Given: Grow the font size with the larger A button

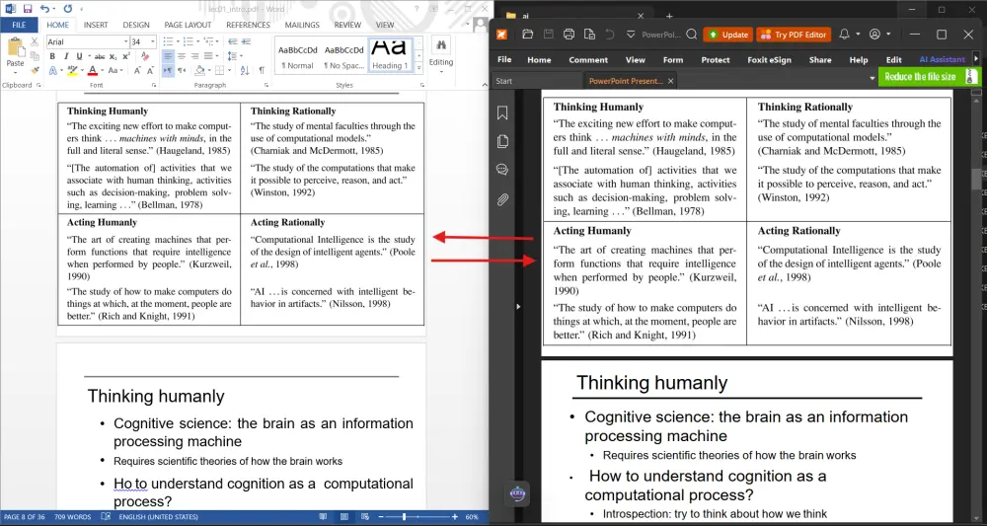Looking at the screenshot, I should [137, 70].
